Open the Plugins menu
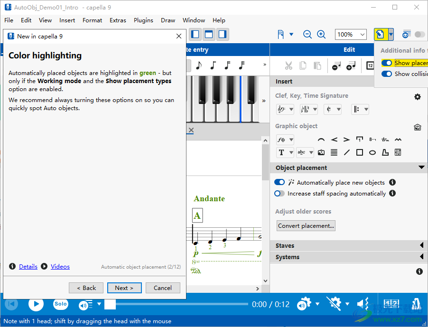The width and height of the screenshot is (428, 327). point(143,20)
